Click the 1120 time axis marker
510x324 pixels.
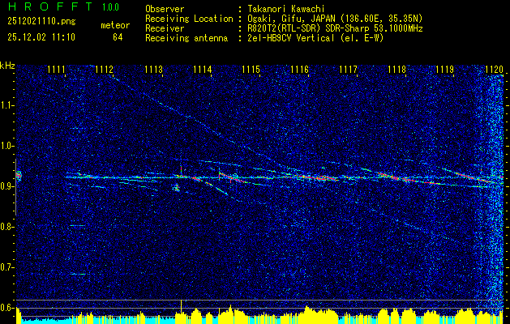(494, 70)
